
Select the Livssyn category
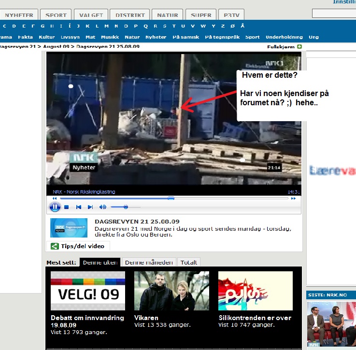(70, 37)
